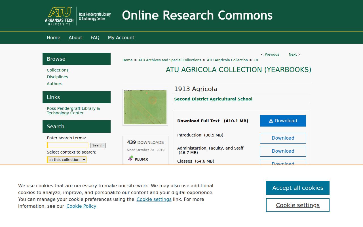Image resolution: width=363 pixels, height=227 pixels.
Task: Open the 1913 Agricola cover thumbnail
Action: pyautogui.click(x=145, y=107)
